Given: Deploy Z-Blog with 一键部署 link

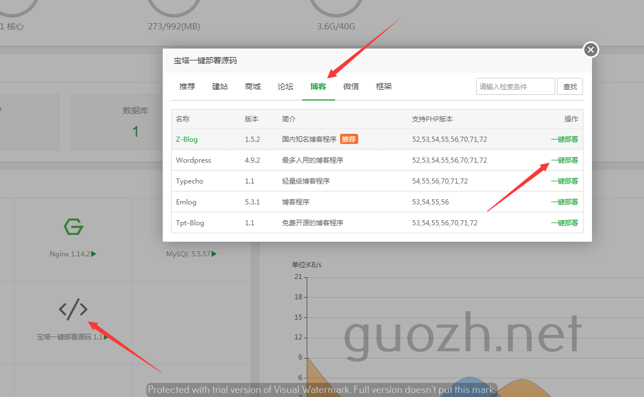Looking at the screenshot, I should (564, 139).
